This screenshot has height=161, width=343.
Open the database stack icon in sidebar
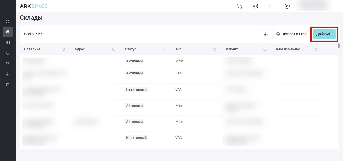point(8,32)
